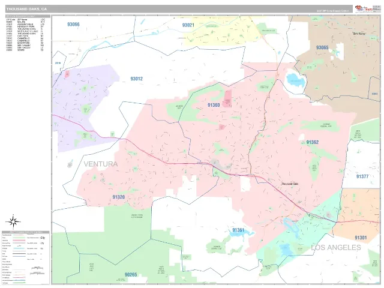Viewport: 384px width, 288px height.
Task: Click the AGOURA HILLS row in ZIP table
Action: tap(25, 24)
